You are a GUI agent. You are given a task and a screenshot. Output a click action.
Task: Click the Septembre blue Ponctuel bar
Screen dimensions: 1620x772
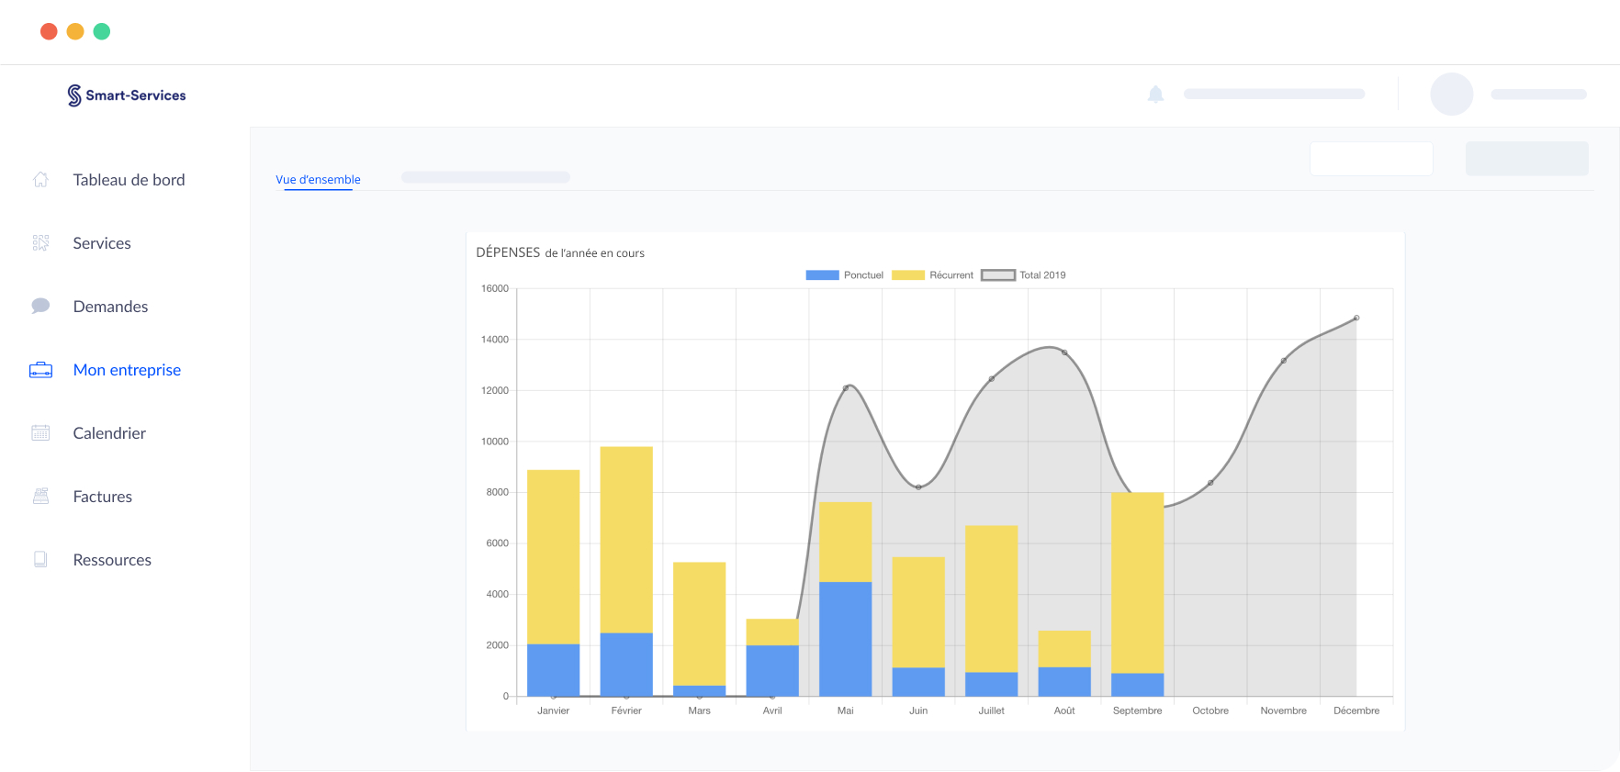[1137, 685]
